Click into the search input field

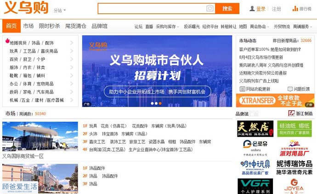(x=152, y=8)
